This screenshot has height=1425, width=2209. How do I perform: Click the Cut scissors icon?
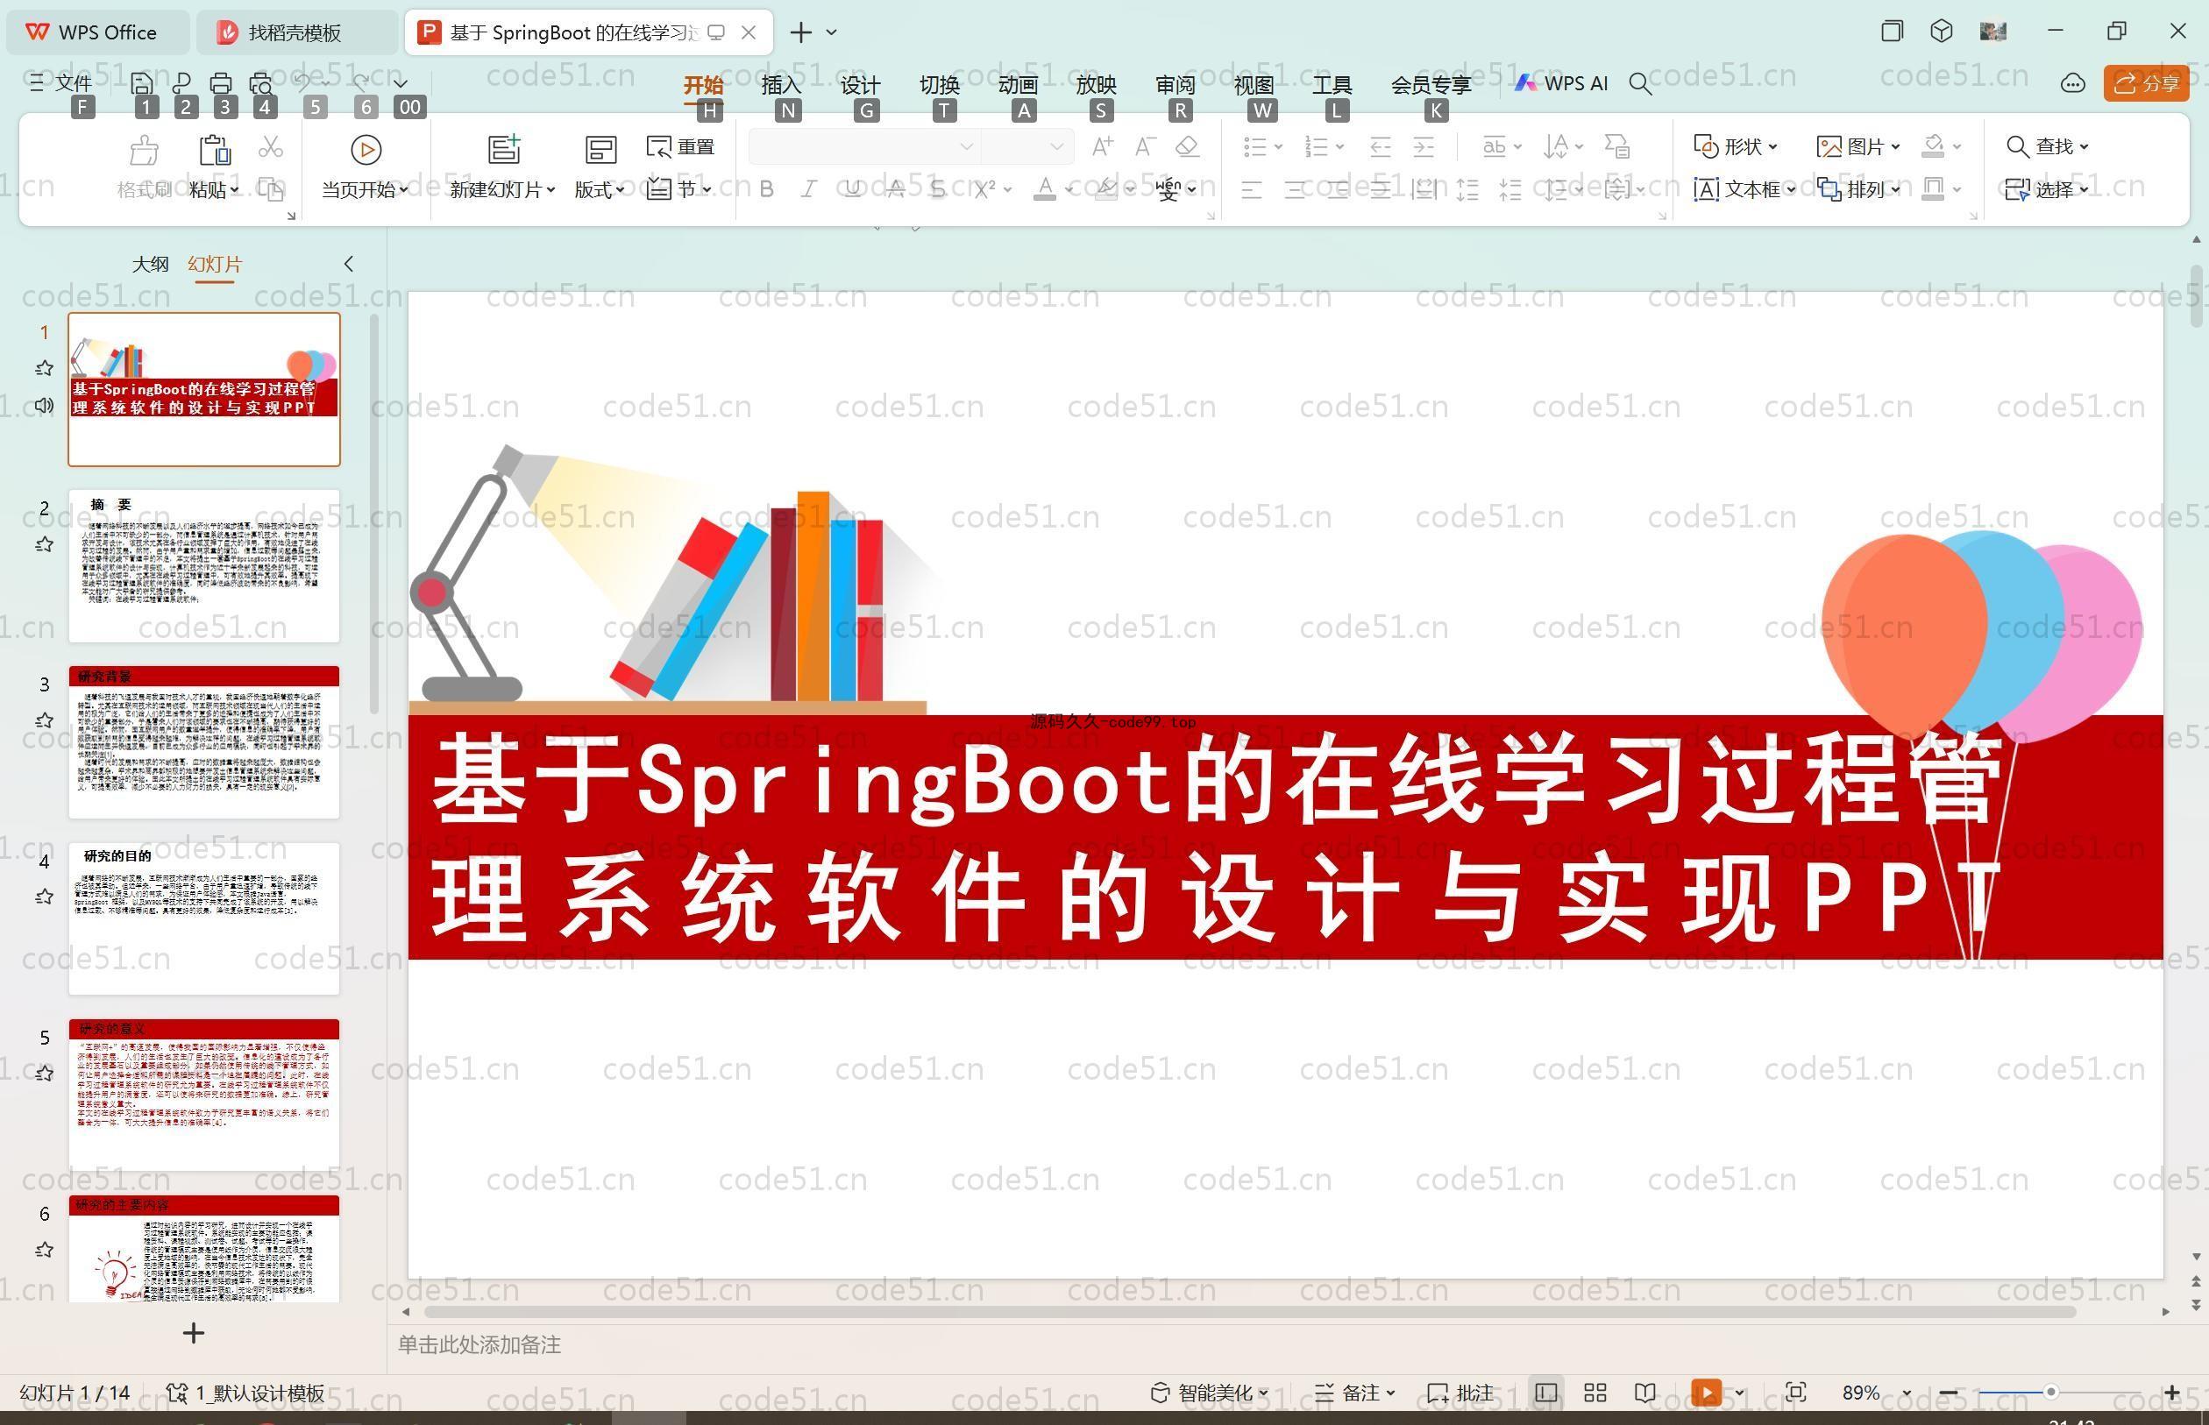(270, 147)
